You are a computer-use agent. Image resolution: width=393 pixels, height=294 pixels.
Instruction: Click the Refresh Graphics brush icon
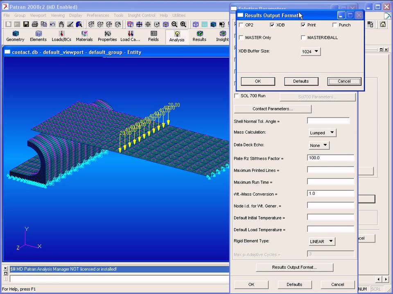[79, 24]
